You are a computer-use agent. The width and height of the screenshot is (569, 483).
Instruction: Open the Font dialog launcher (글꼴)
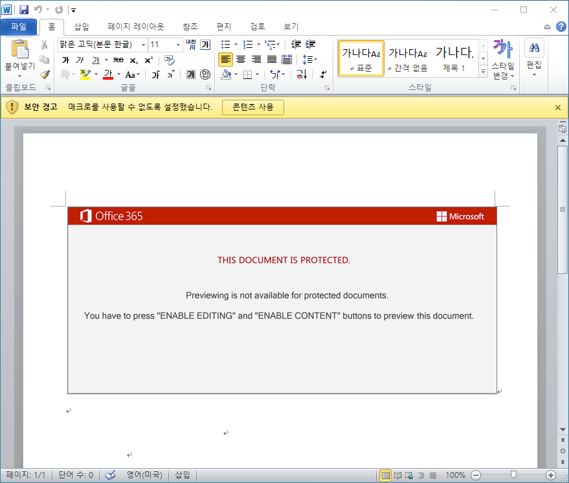[x=208, y=88]
